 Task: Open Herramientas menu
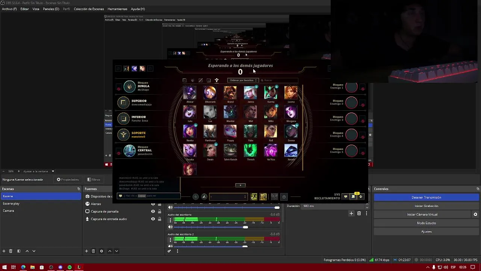tap(117, 9)
